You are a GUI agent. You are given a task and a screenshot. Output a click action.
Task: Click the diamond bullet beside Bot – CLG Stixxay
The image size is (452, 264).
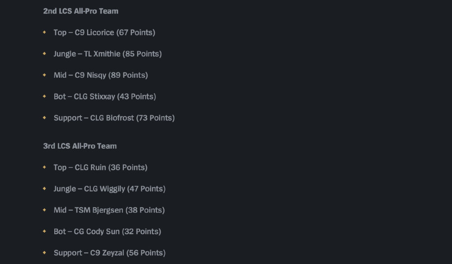(x=44, y=96)
